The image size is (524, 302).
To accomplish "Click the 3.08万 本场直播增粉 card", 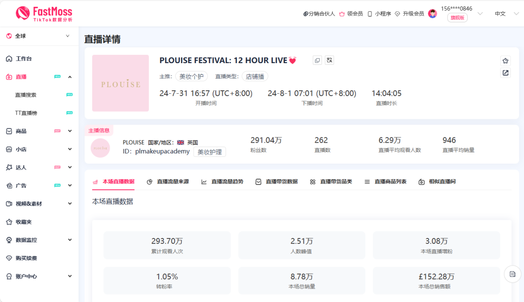I will pos(437,246).
